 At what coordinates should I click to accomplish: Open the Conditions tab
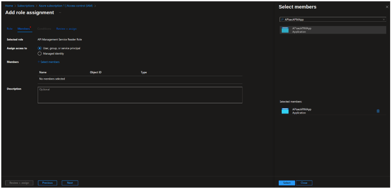[x=44, y=29]
